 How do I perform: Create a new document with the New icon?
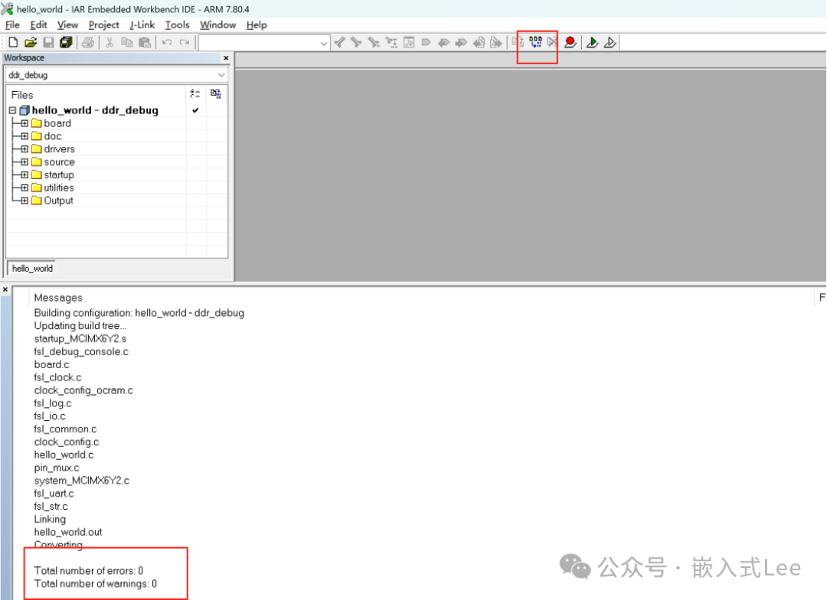pos(12,42)
